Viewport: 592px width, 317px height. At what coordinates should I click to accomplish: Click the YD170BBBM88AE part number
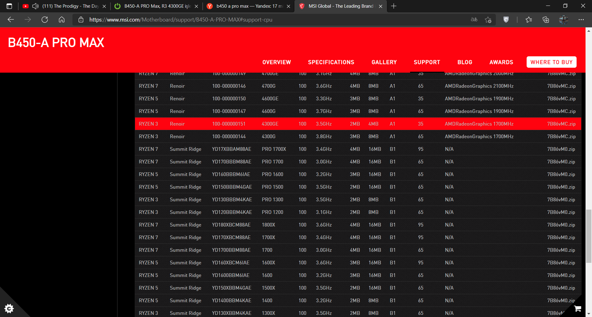[x=232, y=162]
